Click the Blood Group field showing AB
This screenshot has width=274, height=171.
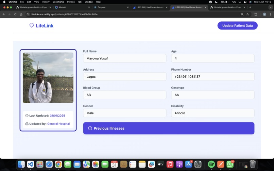click(x=125, y=95)
